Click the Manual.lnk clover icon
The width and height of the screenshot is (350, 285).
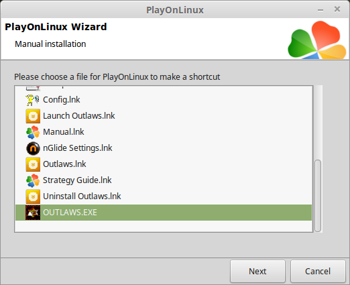pyautogui.click(x=33, y=132)
